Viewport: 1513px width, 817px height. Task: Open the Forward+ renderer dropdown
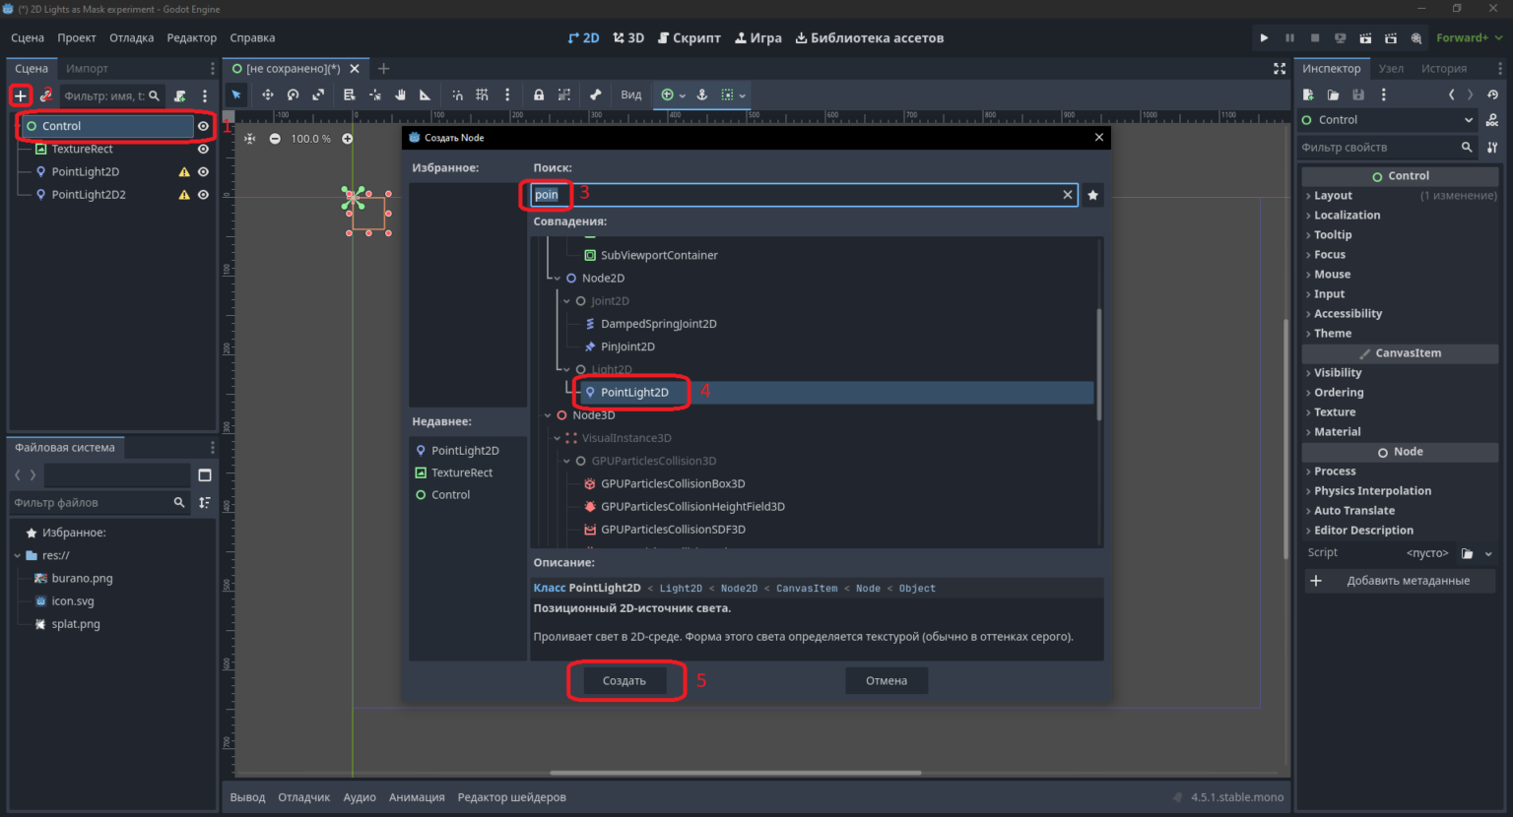1469,37
